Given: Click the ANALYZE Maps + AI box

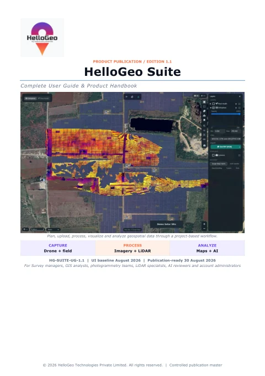Looking at the screenshot, I should pyautogui.click(x=207, y=248).
